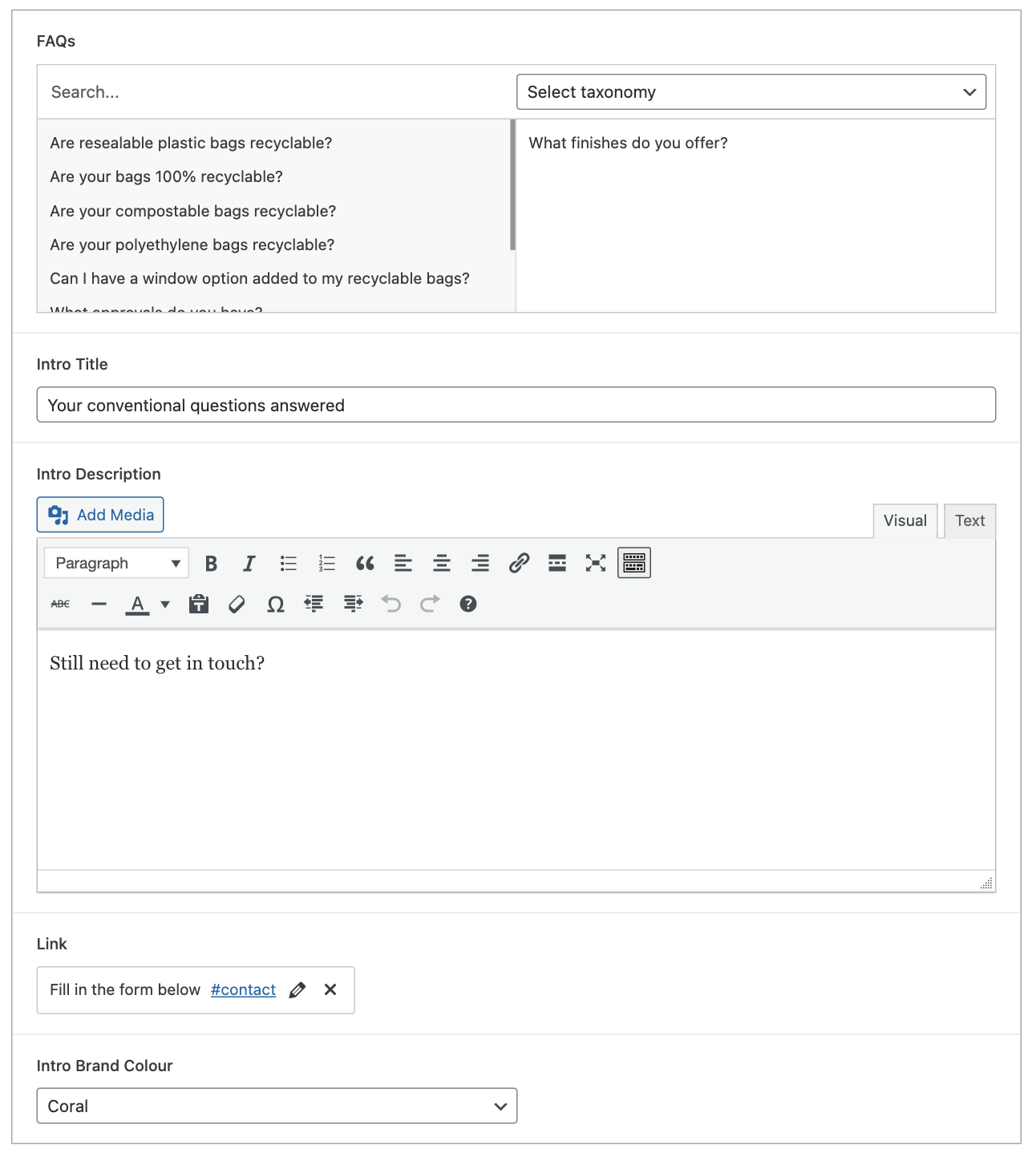Click the FAQs Search field
Viewport: 1036px width, 1161px height.
[x=276, y=92]
